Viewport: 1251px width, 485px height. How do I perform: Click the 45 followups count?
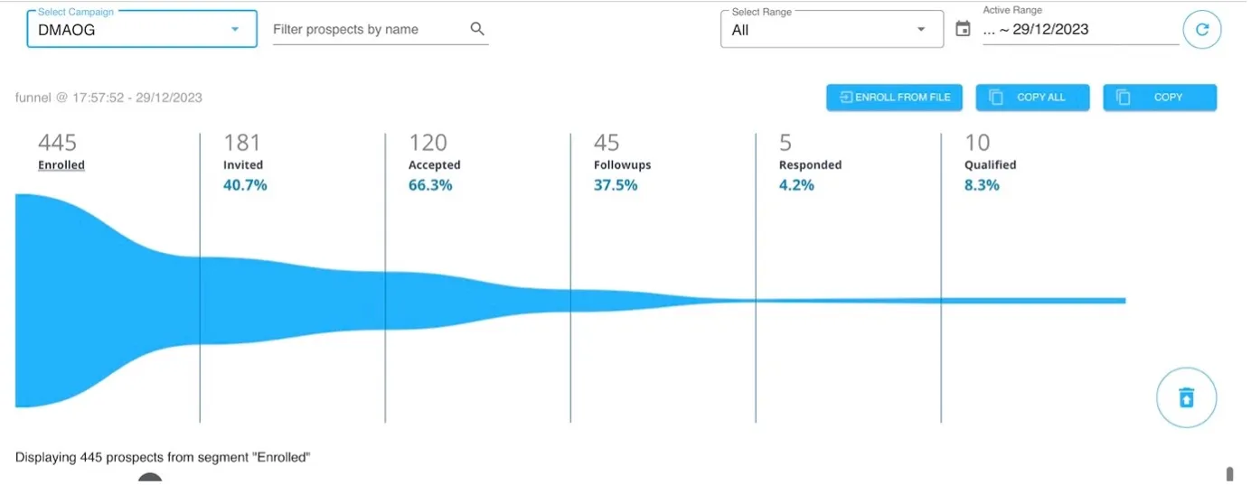pos(607,143)
